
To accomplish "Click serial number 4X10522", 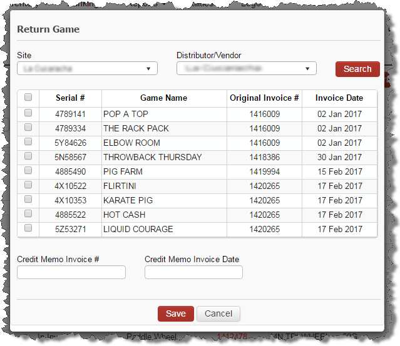I will click(x=70, y=186).
